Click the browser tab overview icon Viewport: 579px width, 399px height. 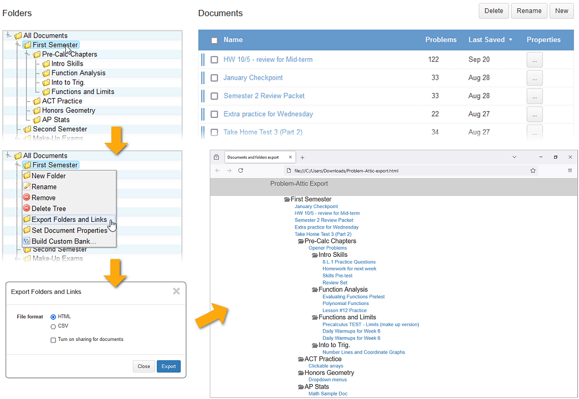(217, 157)
